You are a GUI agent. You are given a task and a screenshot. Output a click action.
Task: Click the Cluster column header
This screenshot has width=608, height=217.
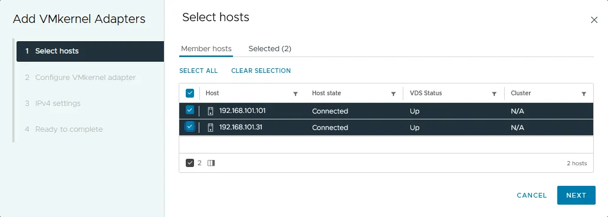click(521, 94)
